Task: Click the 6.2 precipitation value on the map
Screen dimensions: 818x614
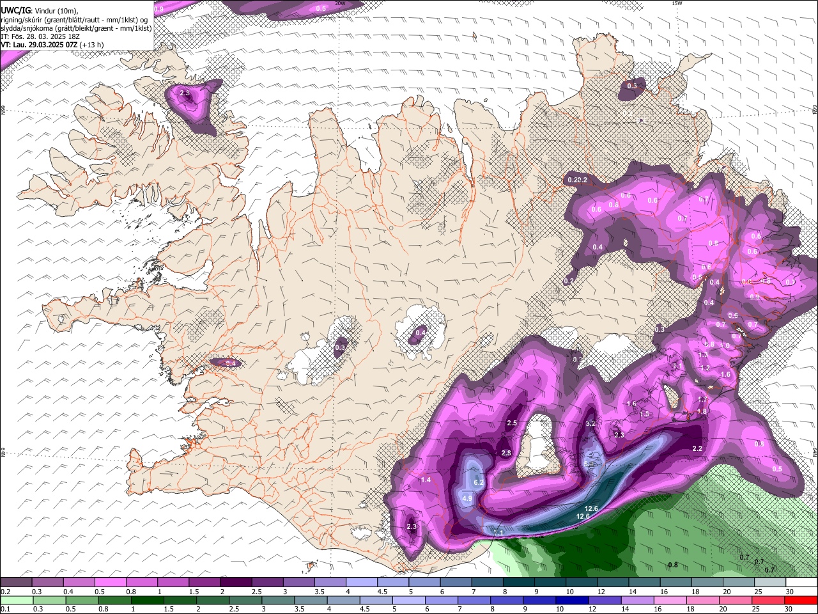Action: (479, 482)
